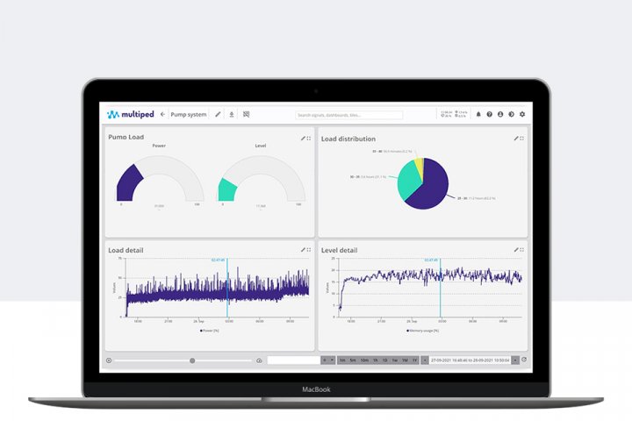This screenshot has width=632, height=421.
Task: Click the Level label above the right gauge
Action: click(x=261, y=146)
